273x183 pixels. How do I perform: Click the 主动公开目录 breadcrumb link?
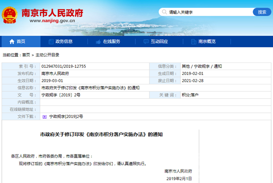pyautogui.click(x=47, y=55)
